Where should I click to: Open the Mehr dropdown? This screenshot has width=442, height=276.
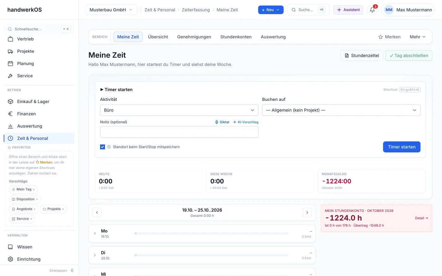click(x=417, y=37)
